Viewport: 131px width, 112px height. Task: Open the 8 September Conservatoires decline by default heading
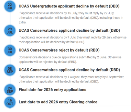tap(69, 70)
